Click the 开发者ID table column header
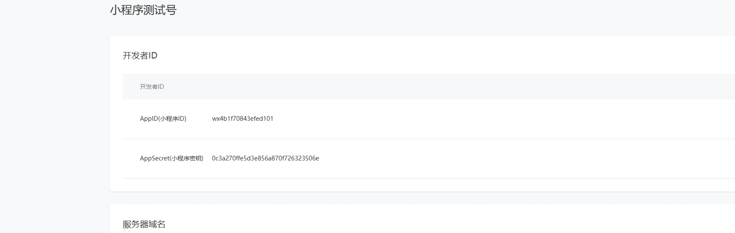Image resolution: width=735 pixels, height=233 pixels. pos(152,87)
